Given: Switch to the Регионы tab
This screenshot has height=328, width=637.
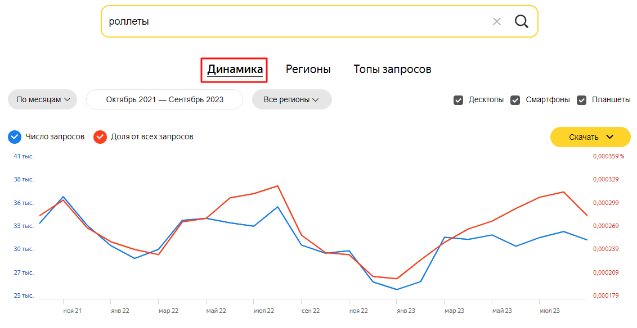Looking at the screenshot, I should (x=308, y=69).
